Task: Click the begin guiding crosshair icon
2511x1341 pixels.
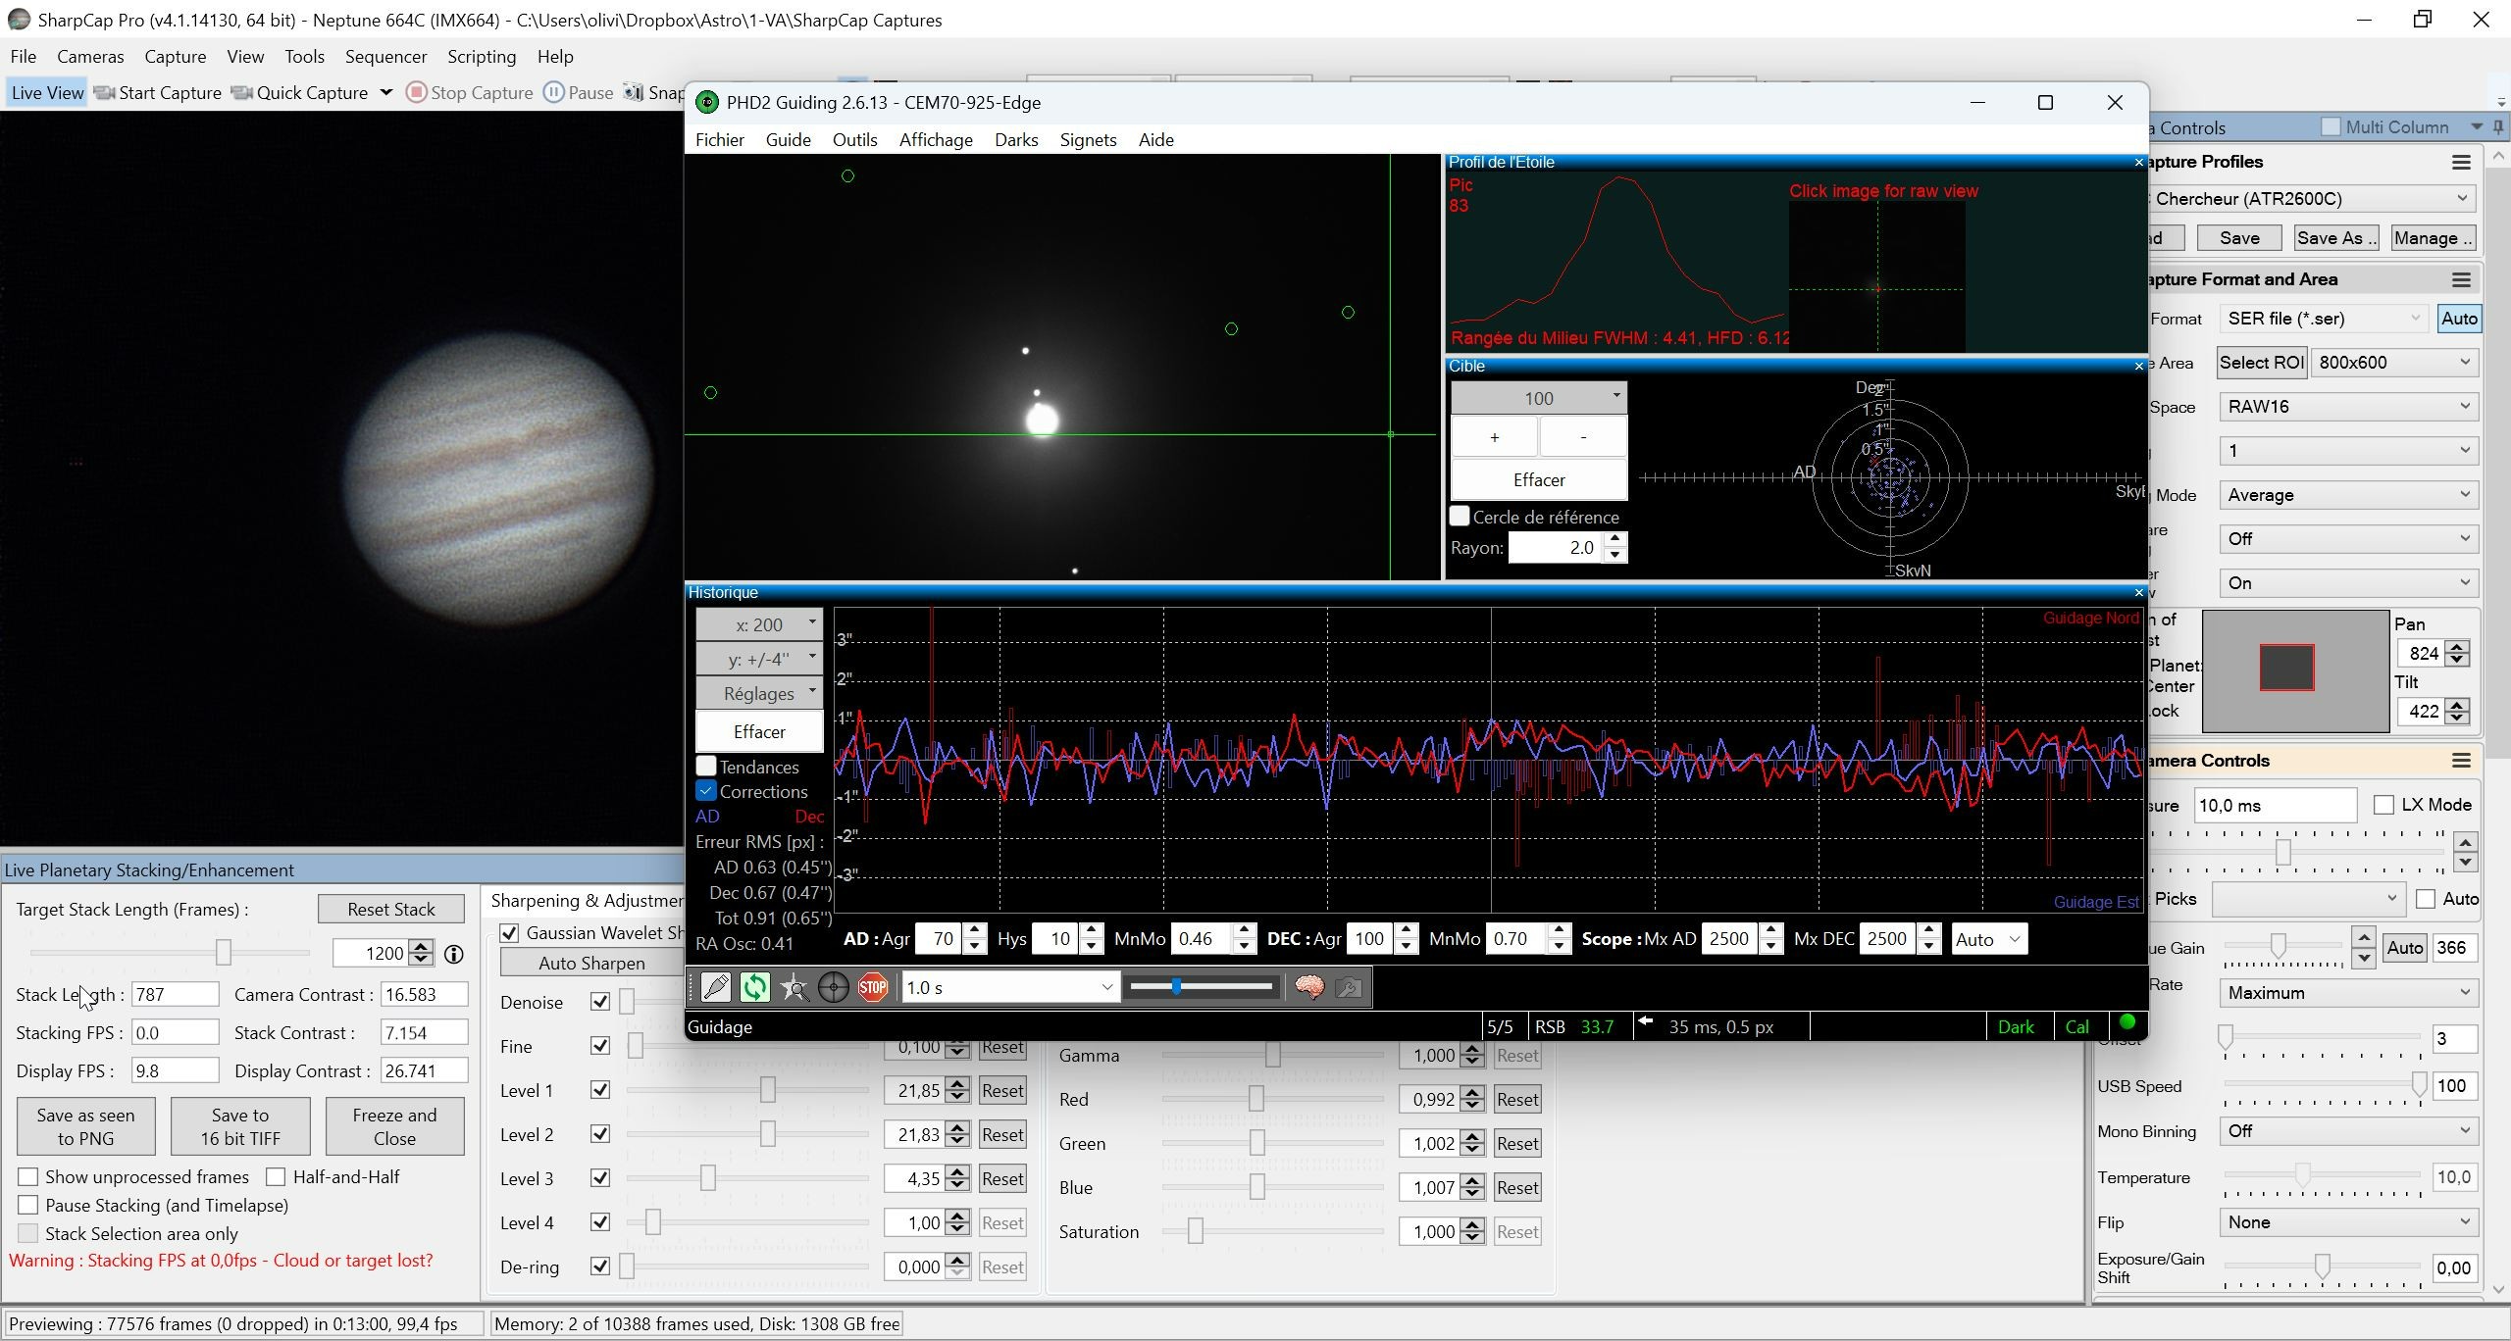Action: coord(833,987)
